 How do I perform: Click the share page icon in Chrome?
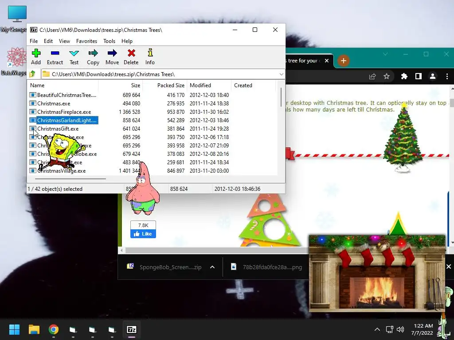372,76
